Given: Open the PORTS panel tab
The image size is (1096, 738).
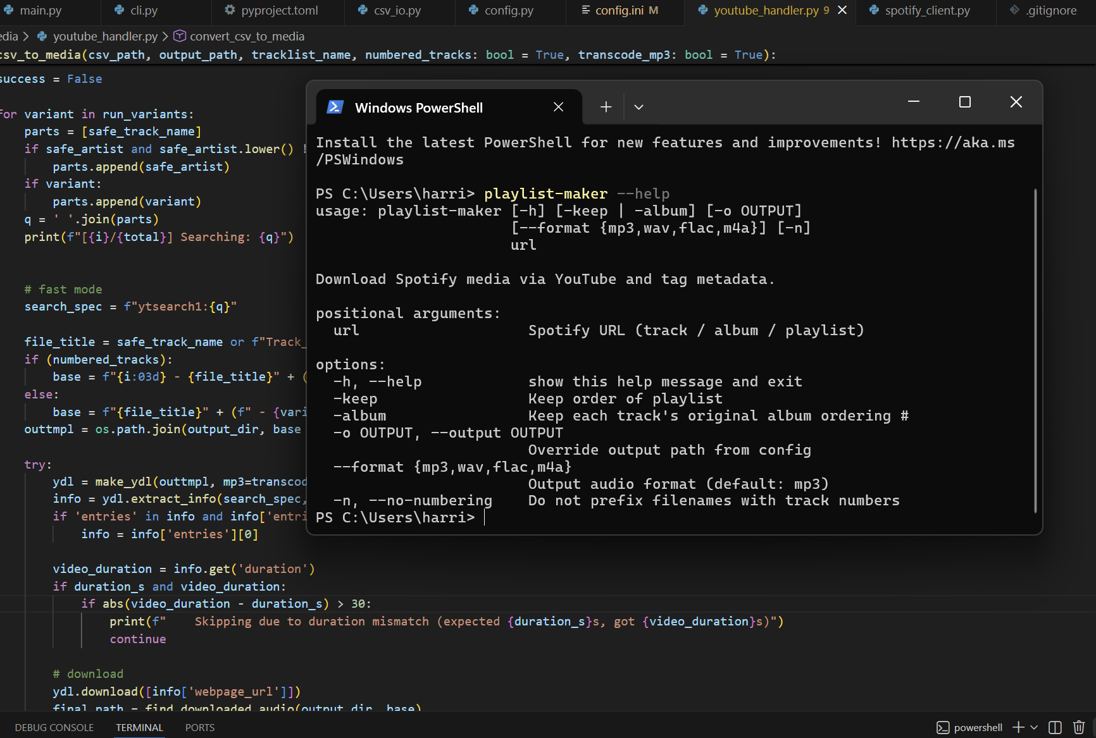Looking at the screenshot, I should point(200,727).
